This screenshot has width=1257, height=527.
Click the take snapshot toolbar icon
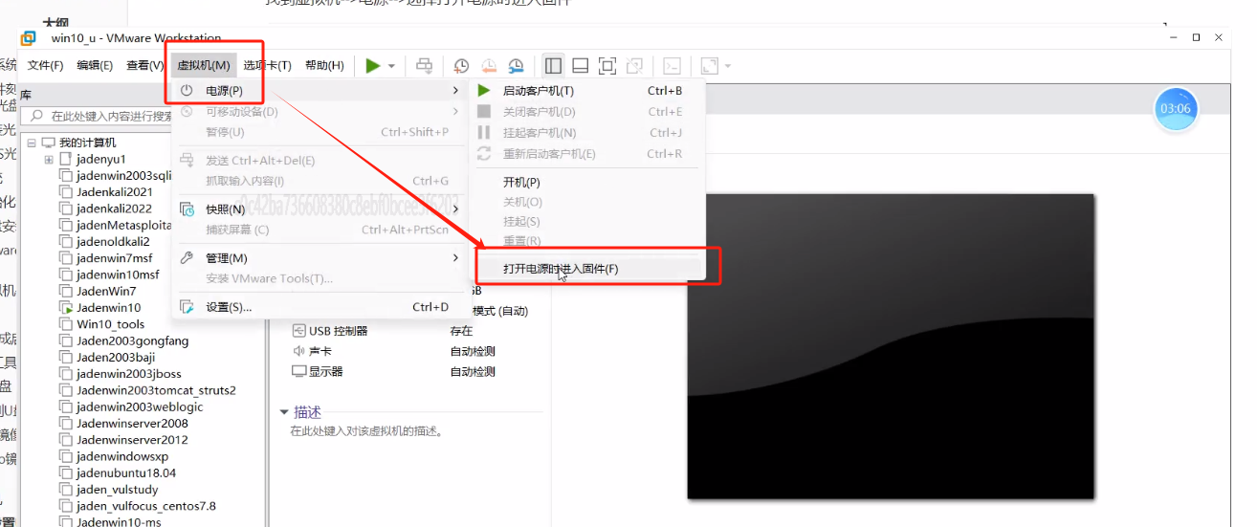[x=461, y=65]
